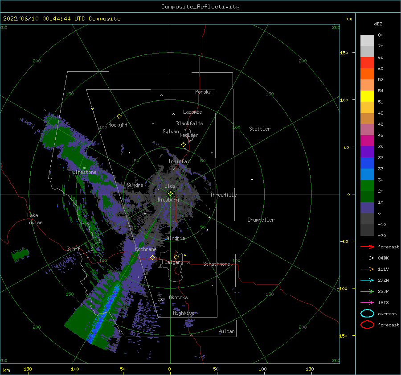Select the orange 111V arrow icon
The image size is (401, 375).
pyautogui.click(x=367, y=269)
